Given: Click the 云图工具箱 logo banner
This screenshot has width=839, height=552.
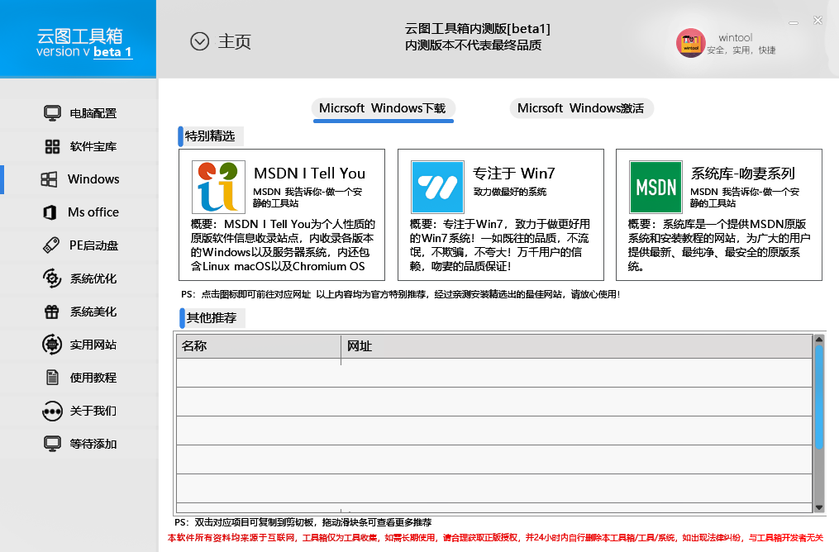Looking at the screenshot, I should point(79,39).
